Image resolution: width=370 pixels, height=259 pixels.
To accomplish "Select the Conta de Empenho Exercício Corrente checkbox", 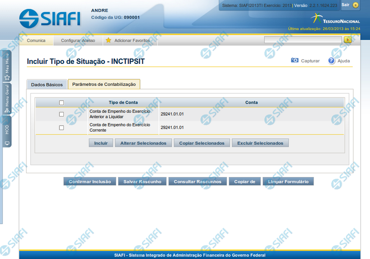I will point(61,127).
